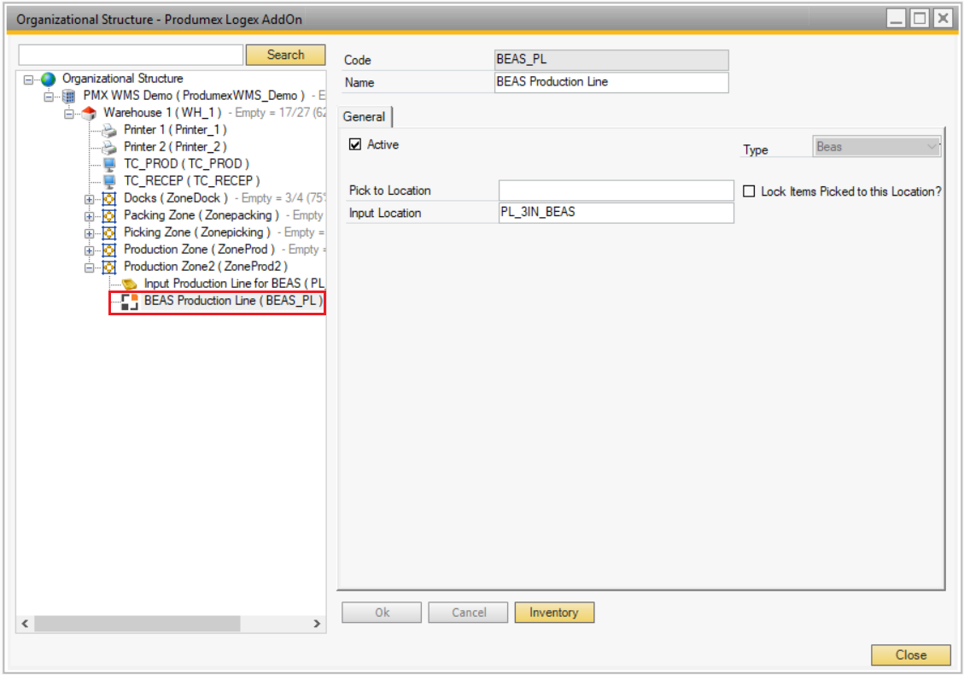Click the yellow icon of Input Production Line for BEAS

pos(129,285)
